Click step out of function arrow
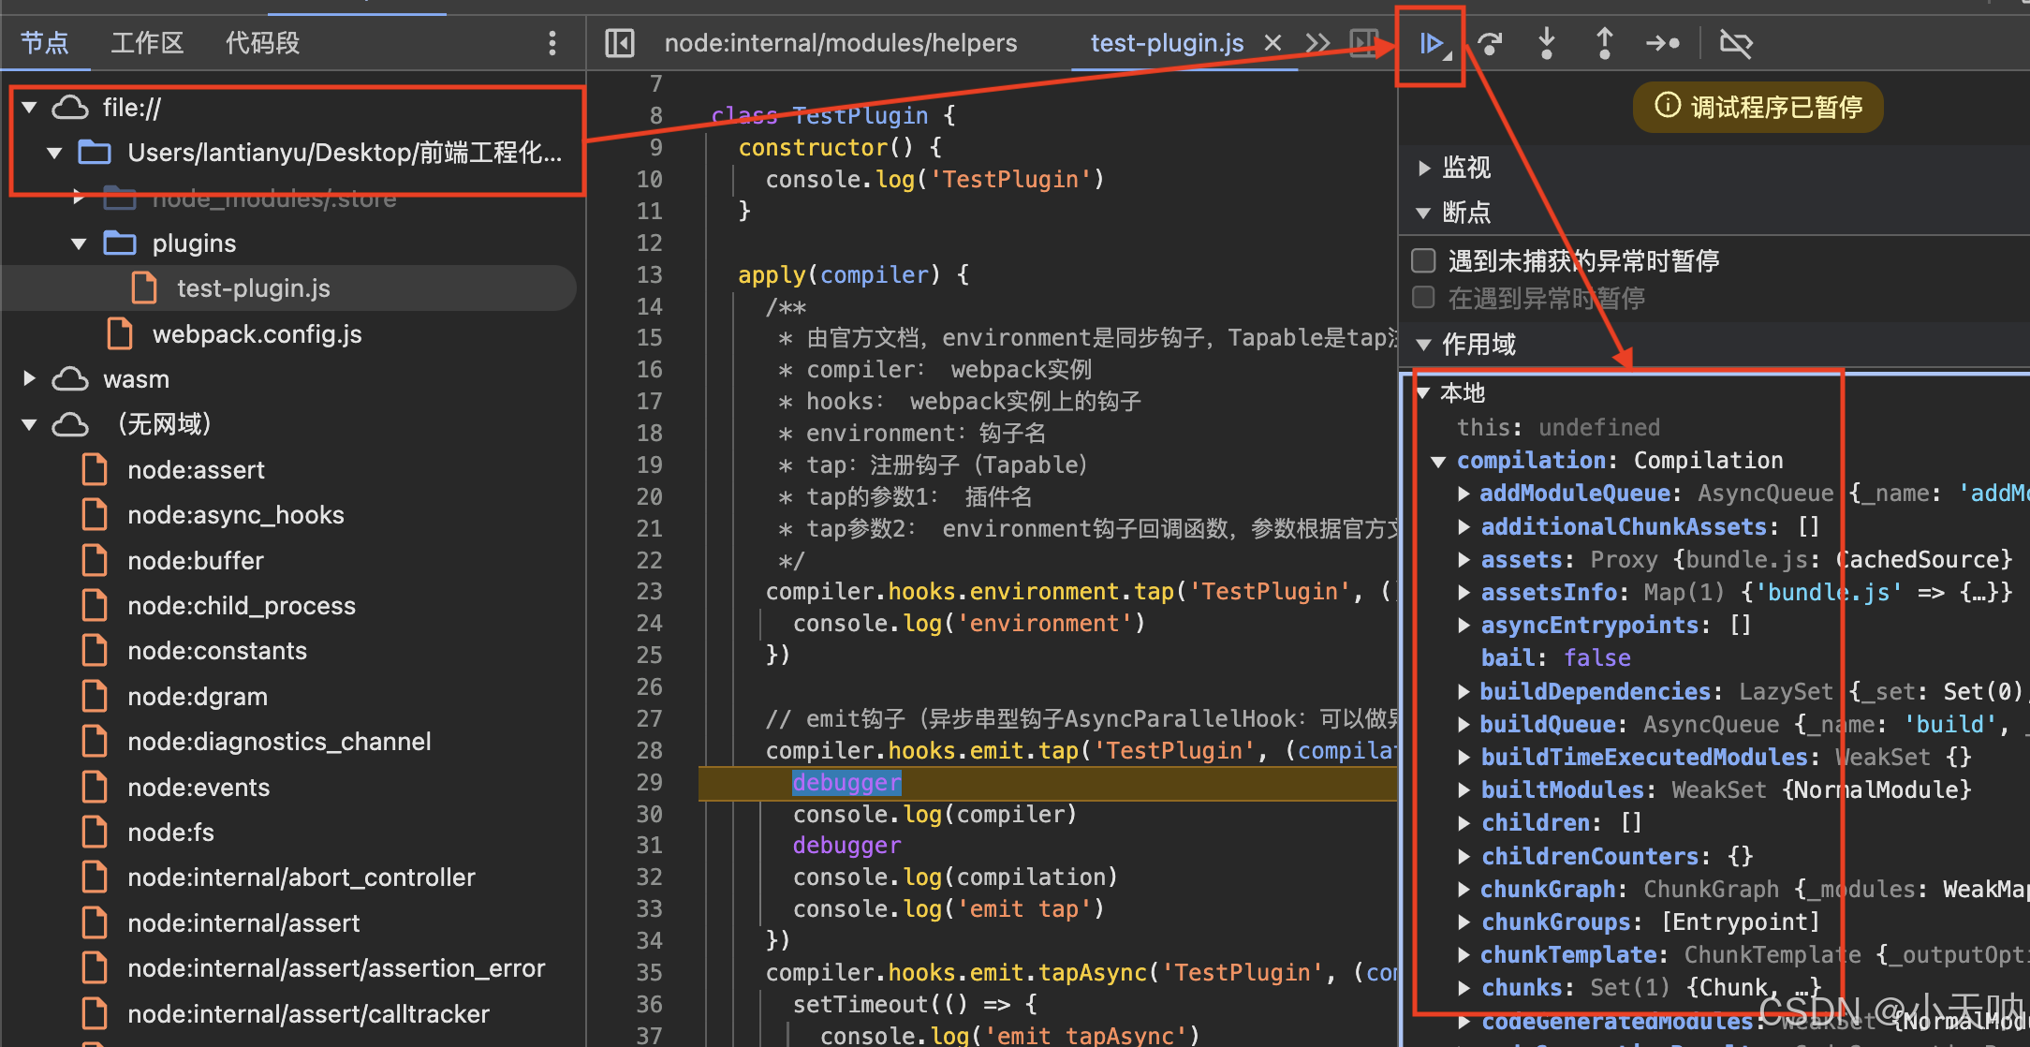This screenshot has width=2030, height=1047. (x=1604, y=43)
